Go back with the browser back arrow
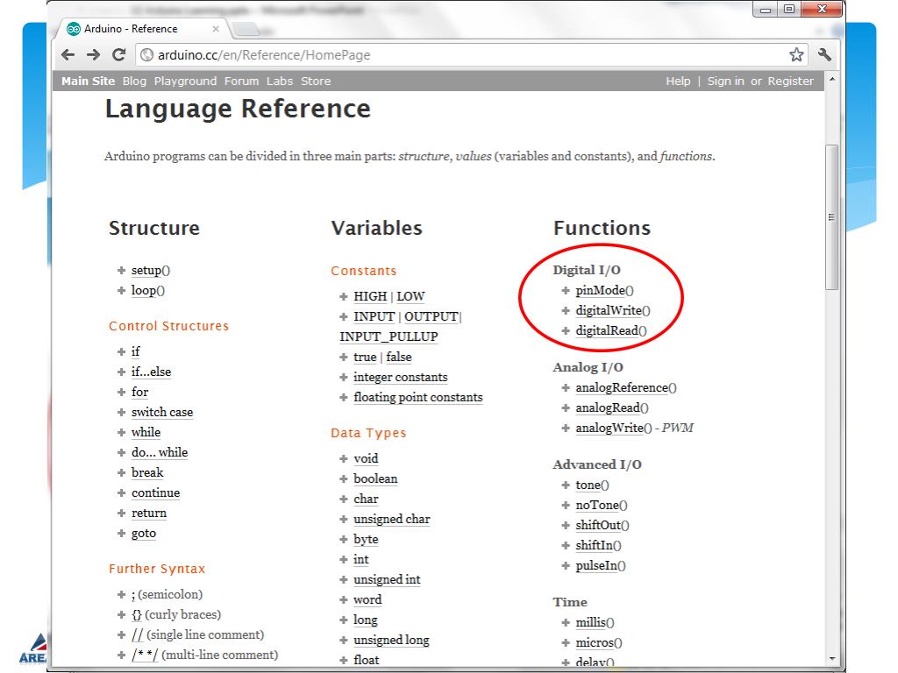898x673 pixels. point(68,55)
